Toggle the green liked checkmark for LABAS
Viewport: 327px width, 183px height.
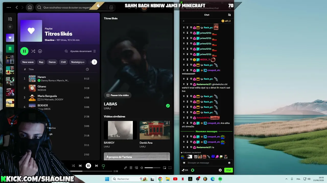point(168,106)
